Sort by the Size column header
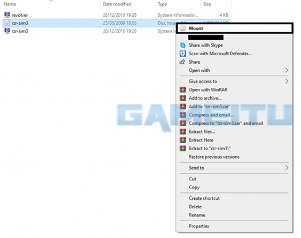 point(207,4)
